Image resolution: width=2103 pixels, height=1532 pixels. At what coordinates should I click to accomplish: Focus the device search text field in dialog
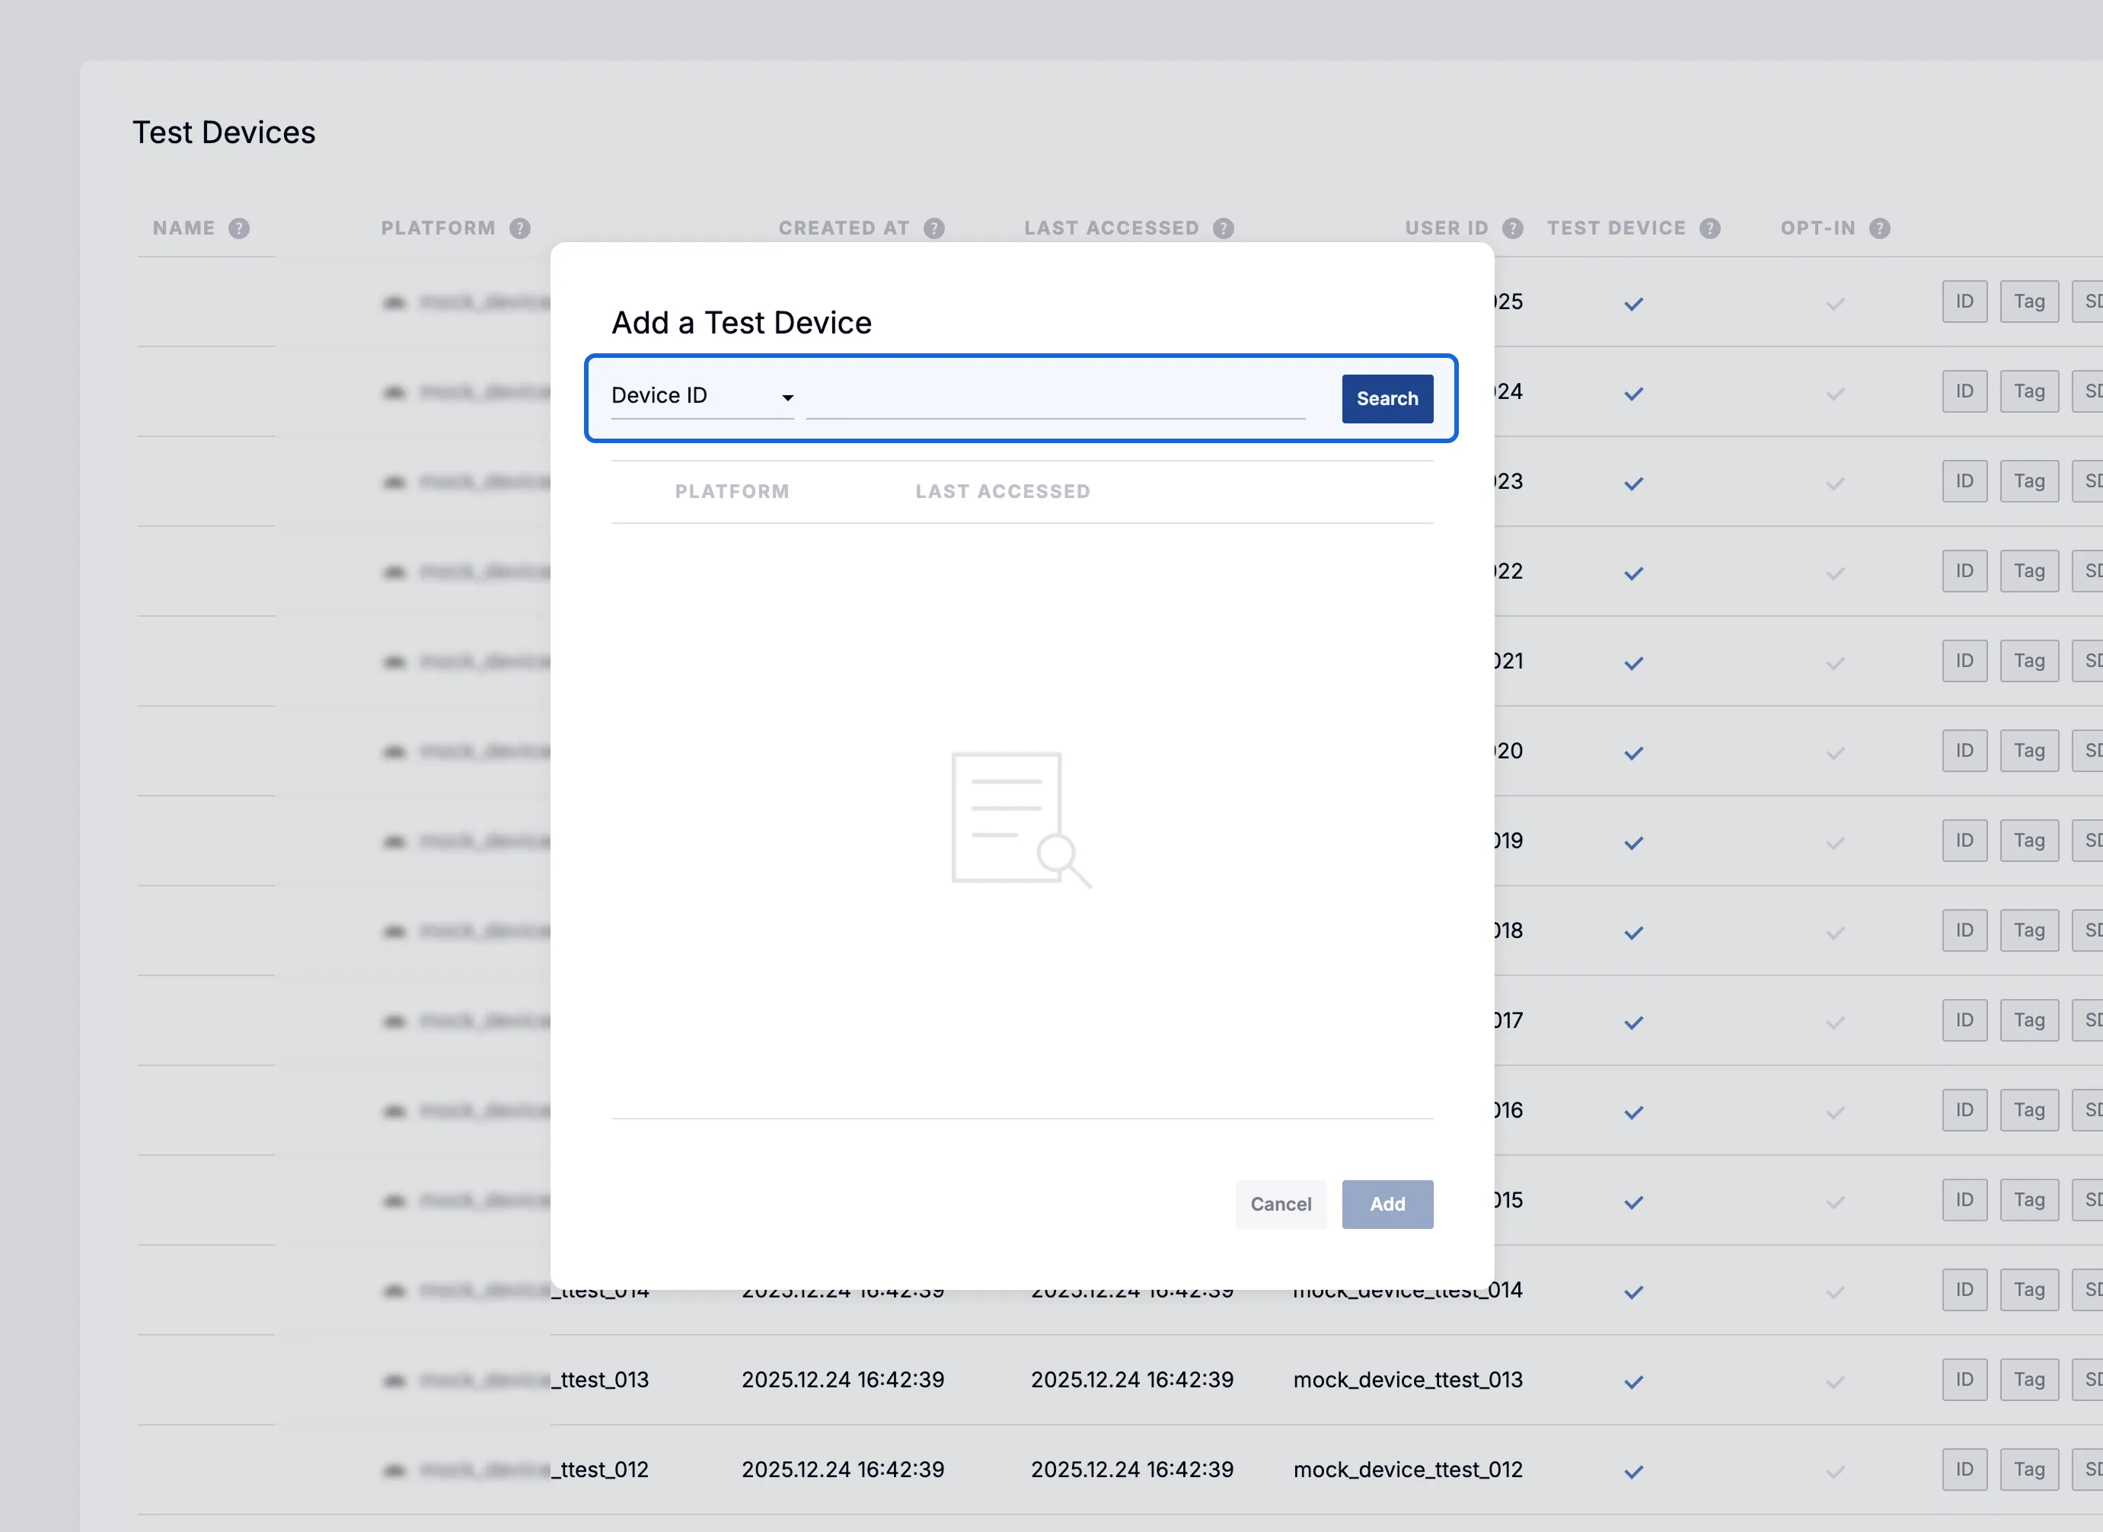coord(1055,397)
